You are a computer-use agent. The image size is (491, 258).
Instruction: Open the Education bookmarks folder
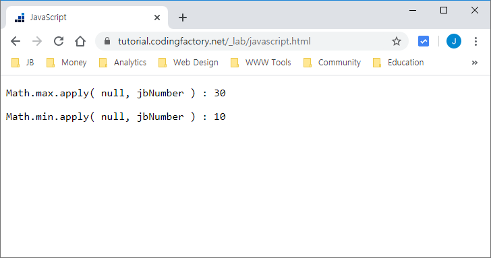coord(399,63)
